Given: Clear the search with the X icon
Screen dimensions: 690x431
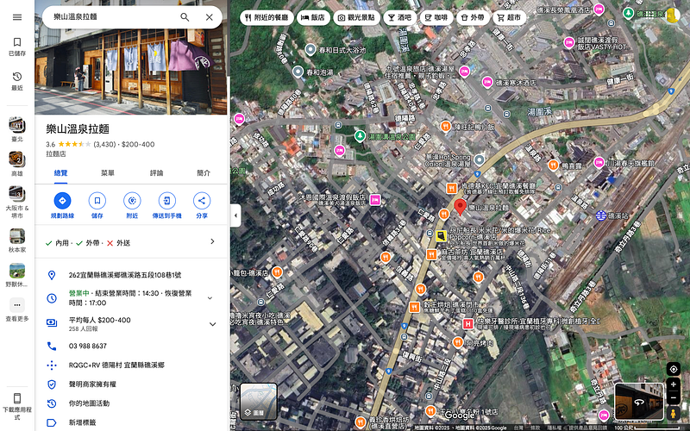Looking at the screenshot, I should coord(210,17).
